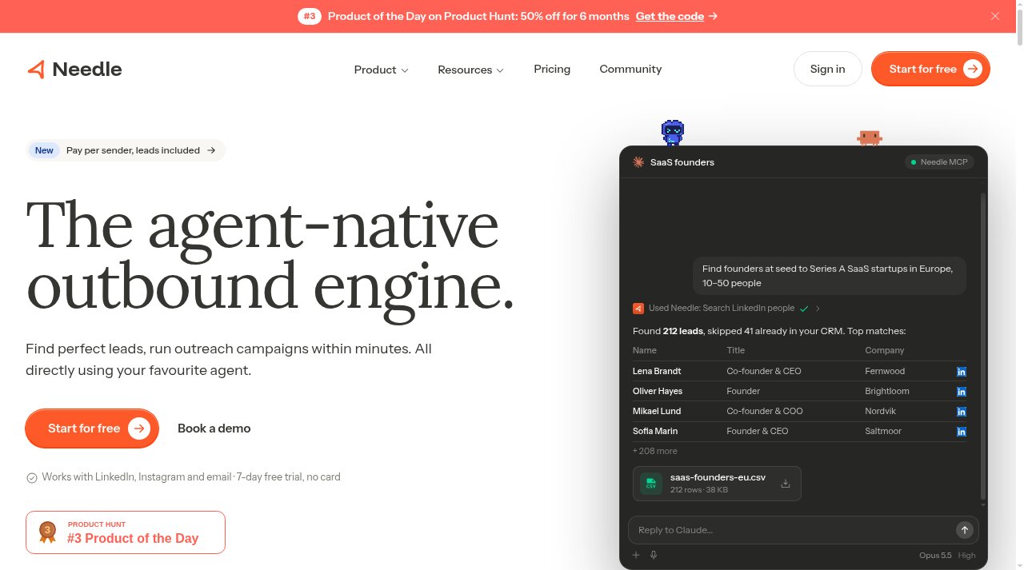Click the High effort setting
Screen dimensions: 1024x570
click(x=966, y=556)
